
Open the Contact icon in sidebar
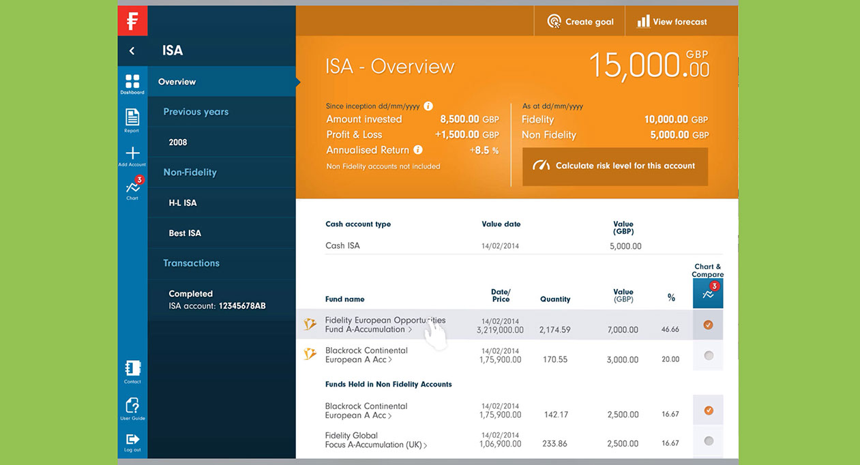point(132,370)
